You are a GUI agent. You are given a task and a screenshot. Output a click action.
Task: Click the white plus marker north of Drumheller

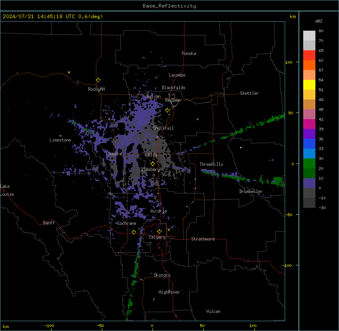click(x=241, y=147)
